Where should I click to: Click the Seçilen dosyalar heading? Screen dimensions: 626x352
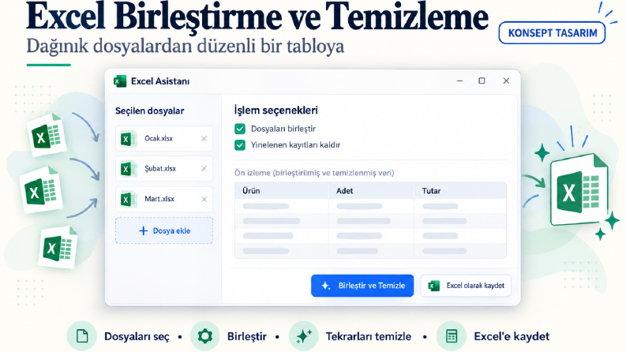coord(150,111)
